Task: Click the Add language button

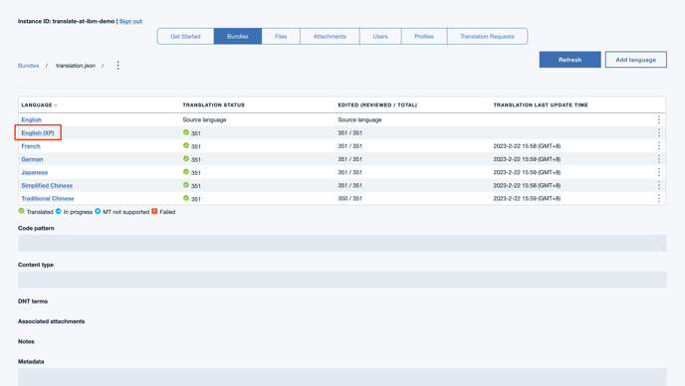Action: 636,60
